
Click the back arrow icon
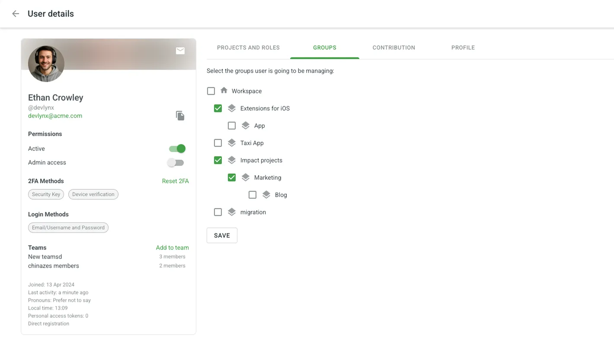pos(16,14)
